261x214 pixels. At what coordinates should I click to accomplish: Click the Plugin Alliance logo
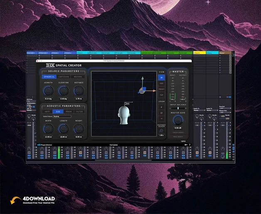[x=44, y=145]
